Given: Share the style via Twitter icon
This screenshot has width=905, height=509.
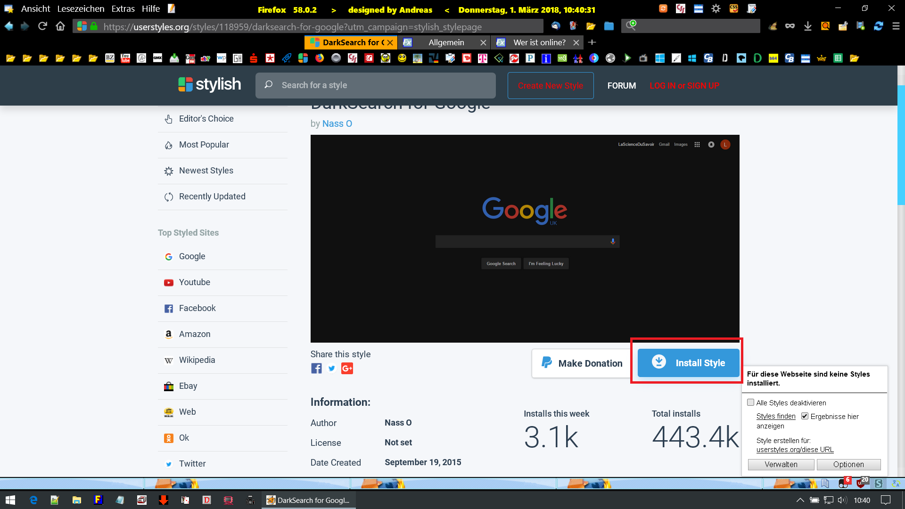Looking at the screenshot, I should click(x=332, y=369).
